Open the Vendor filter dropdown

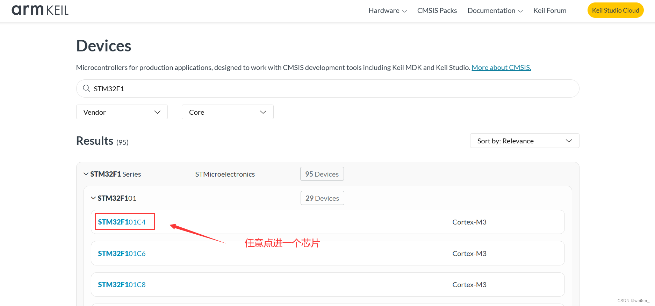[x=122, y=112]
